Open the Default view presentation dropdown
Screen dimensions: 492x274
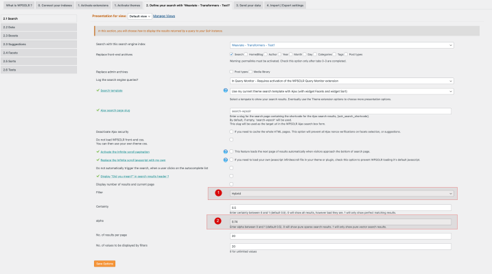tap(140, 16)
